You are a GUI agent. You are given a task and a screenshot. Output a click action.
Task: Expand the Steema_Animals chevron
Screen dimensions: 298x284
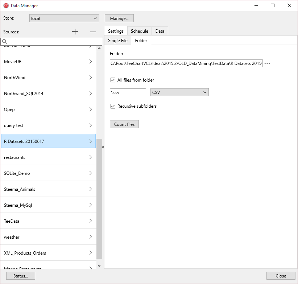(x=91, y=189)
